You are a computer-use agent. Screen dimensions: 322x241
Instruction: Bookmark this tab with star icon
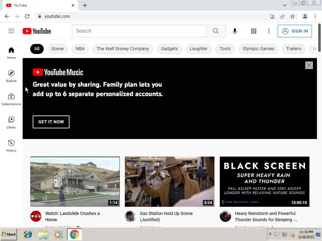[292, 16]
